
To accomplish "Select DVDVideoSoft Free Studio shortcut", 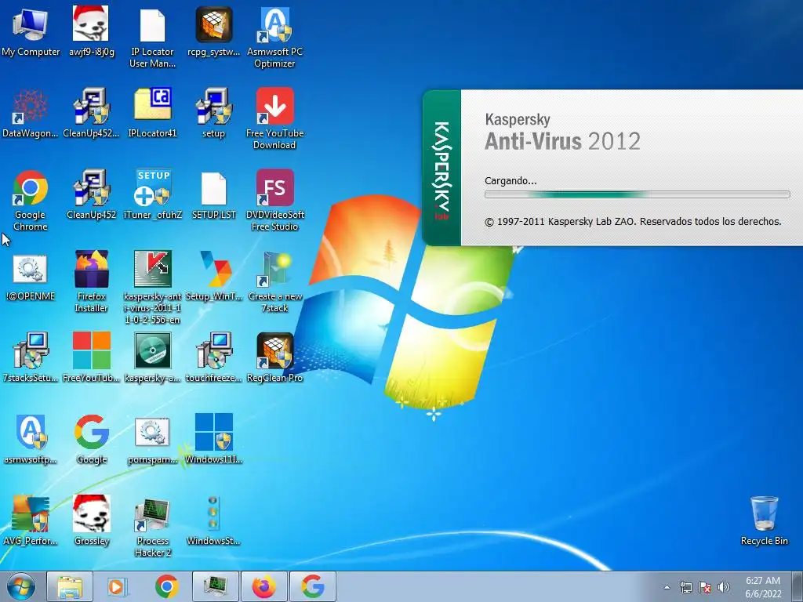I will click(x=274, y=201).
